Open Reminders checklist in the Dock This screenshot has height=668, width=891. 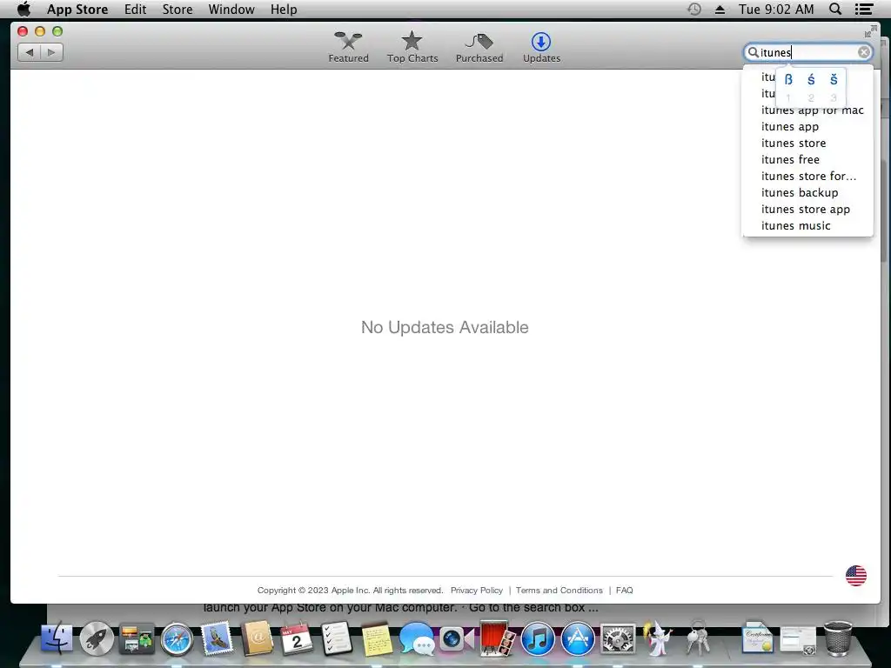[337, 638]
